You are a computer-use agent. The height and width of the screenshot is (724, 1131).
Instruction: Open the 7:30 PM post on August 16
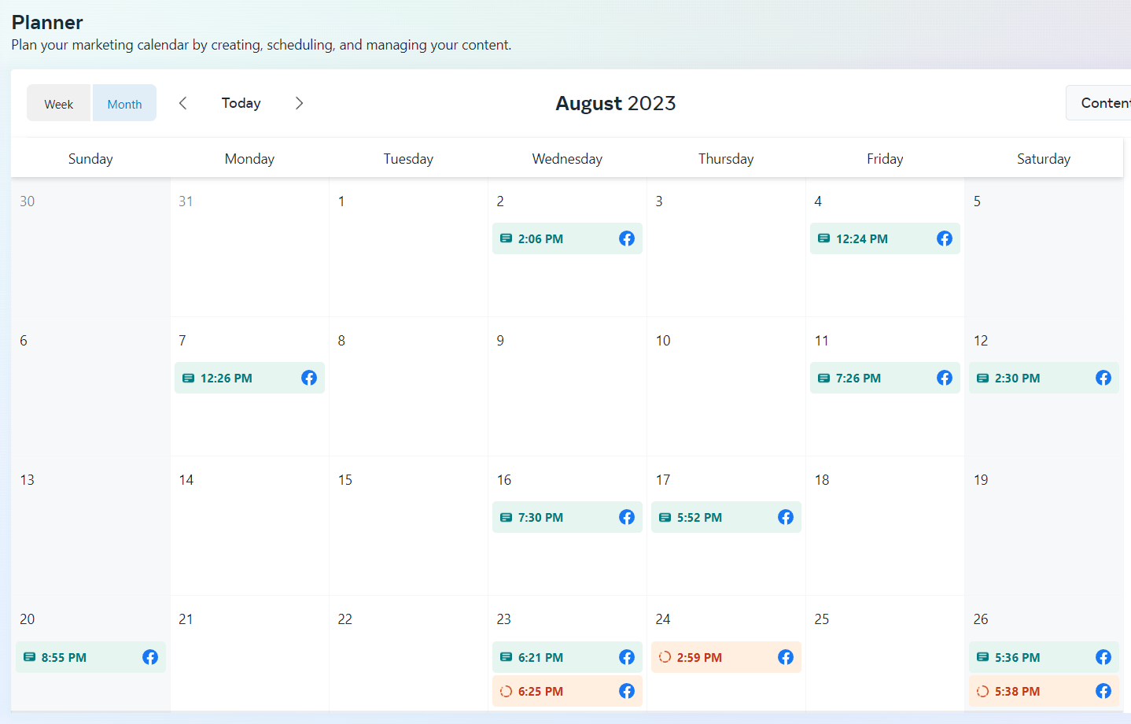point(567,517)
